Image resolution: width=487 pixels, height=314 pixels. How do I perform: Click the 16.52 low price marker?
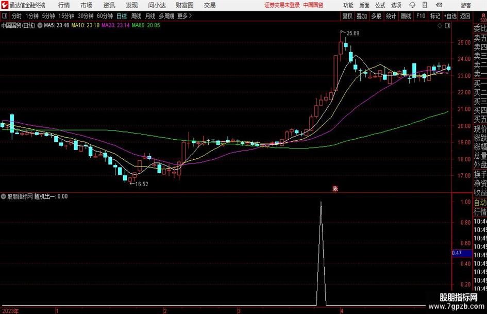coord(142,184)
